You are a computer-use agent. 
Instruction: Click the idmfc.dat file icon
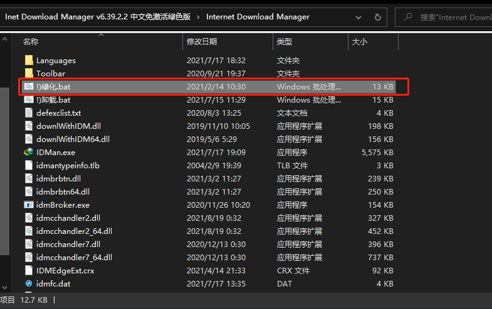click(29, 283)
